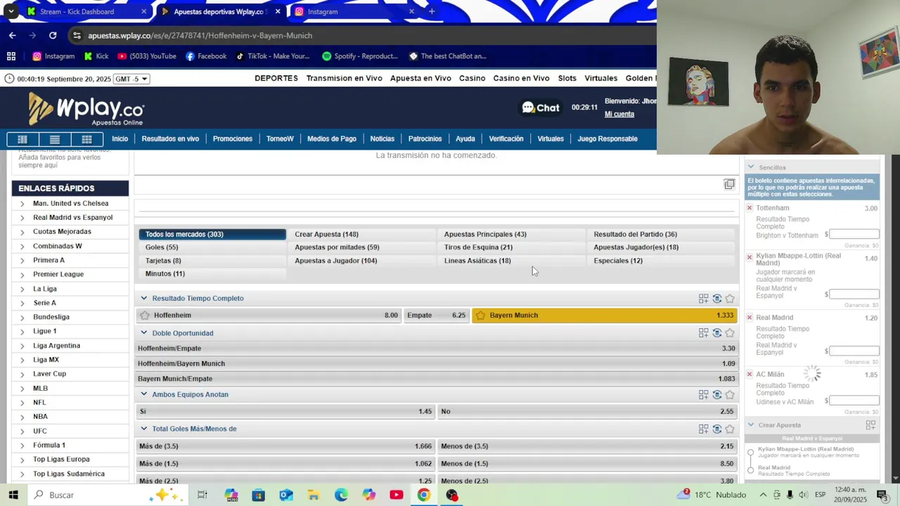The height and width of the screenshot is (506, 900).
Task: Switch to Stream - Kick Dashboard tab
Action: pos(87,12)
